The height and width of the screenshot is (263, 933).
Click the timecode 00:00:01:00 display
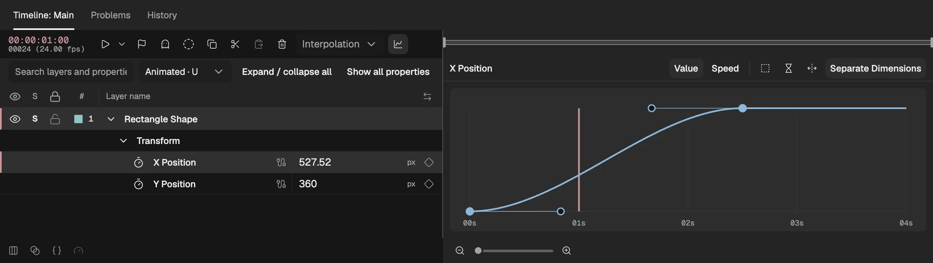point(39,40)
